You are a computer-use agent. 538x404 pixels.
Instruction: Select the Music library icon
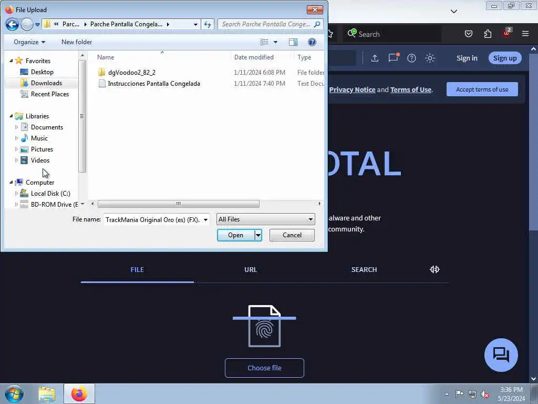[24, 138]
